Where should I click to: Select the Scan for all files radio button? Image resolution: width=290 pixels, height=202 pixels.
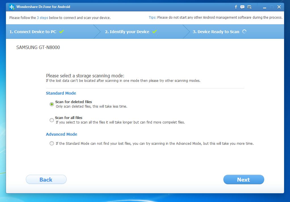click(x=52, y=120)
